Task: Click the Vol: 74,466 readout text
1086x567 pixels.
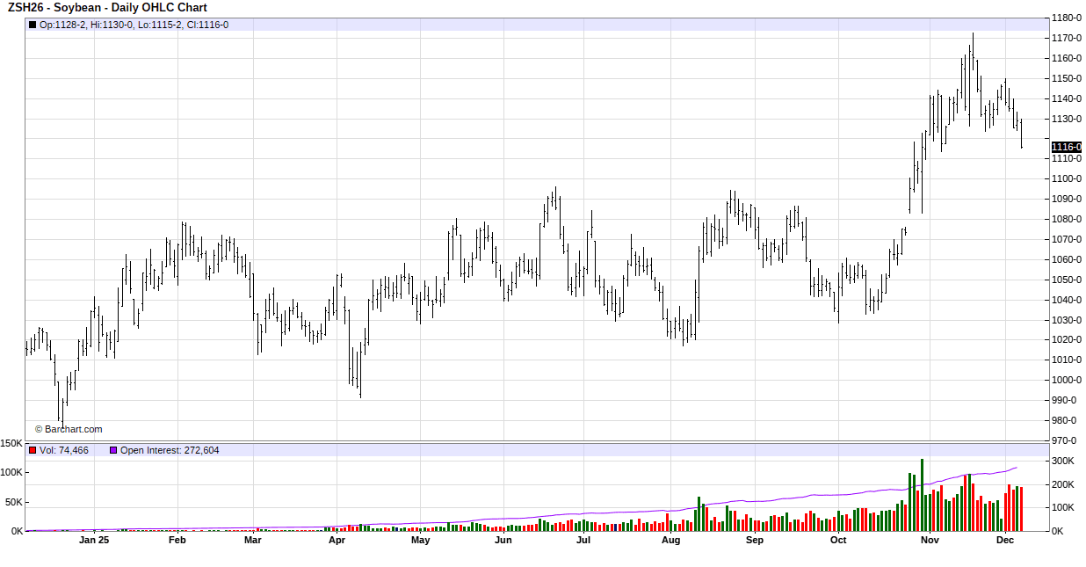Action: 64,450
